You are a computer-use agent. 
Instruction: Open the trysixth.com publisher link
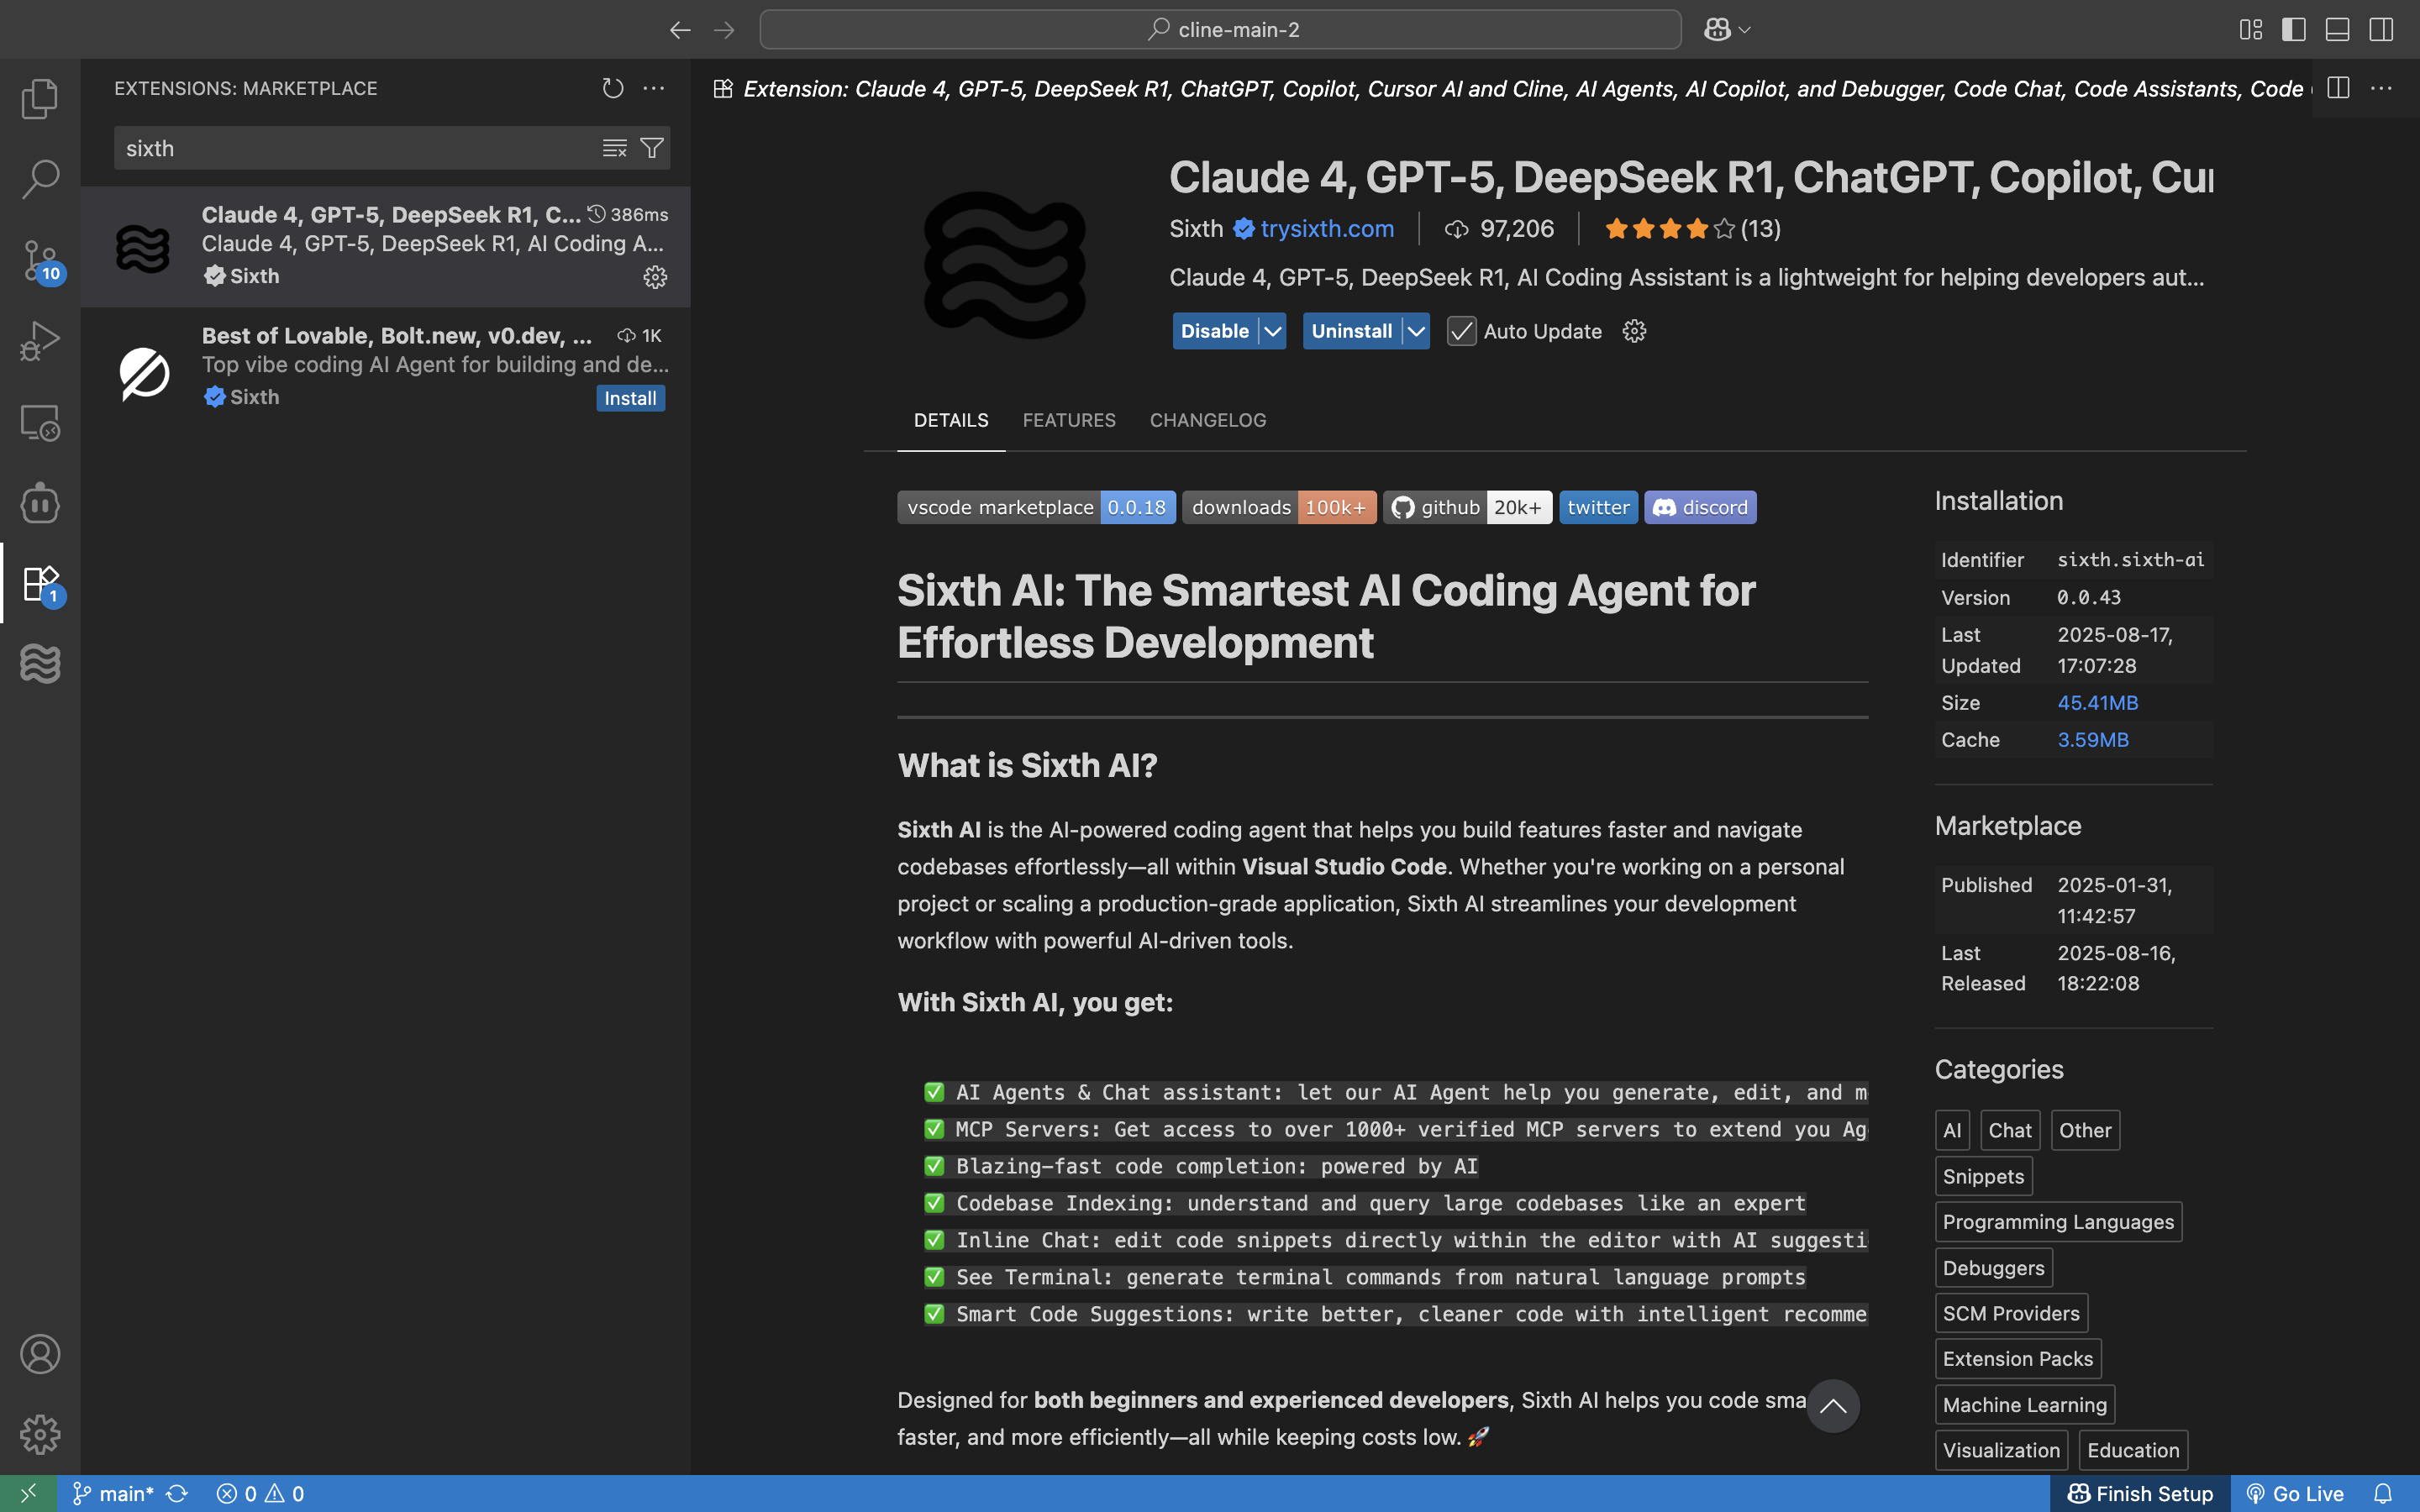click(x=1327, y=228)
